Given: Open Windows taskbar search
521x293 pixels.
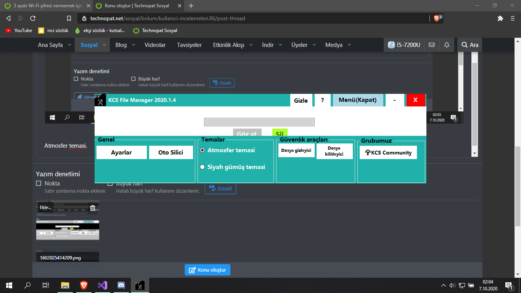Looking at the screenshot, I should click(x=27, y=285).
